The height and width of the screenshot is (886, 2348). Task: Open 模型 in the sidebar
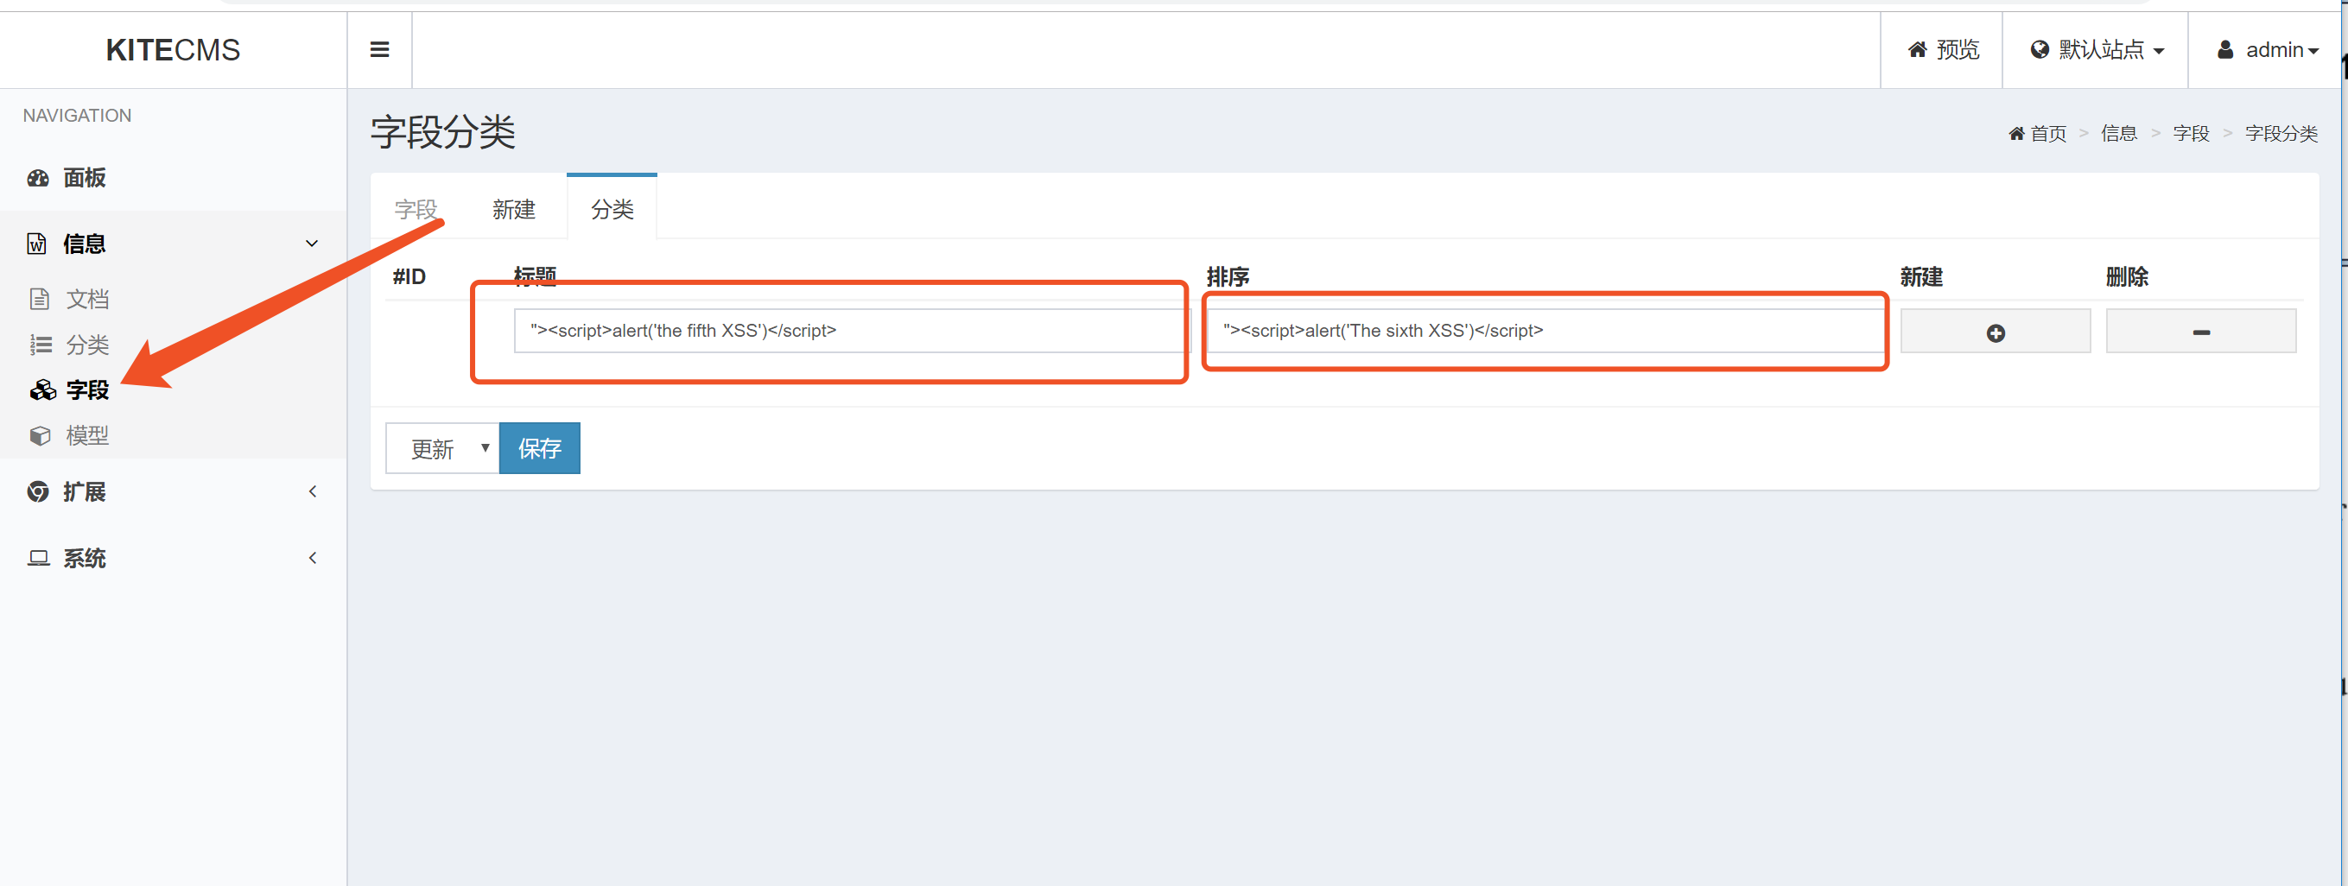[x=87, y=436]
